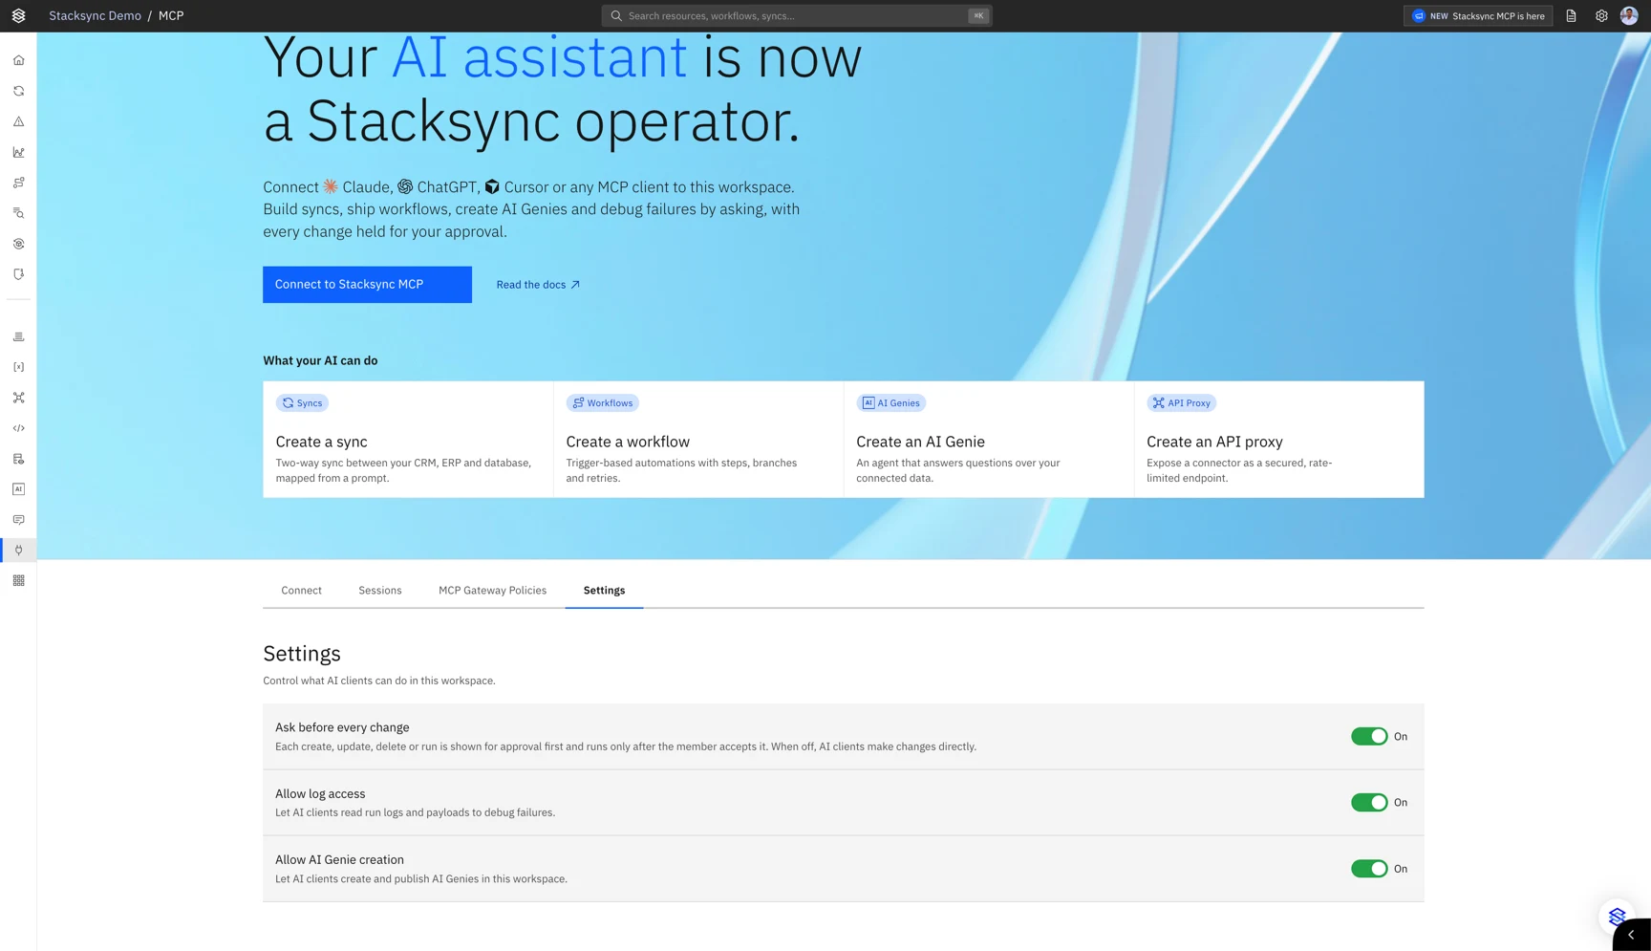The image size is (1651, 951).
Task: Open the workflows route sidebar icon
Action: coord(18,183)
